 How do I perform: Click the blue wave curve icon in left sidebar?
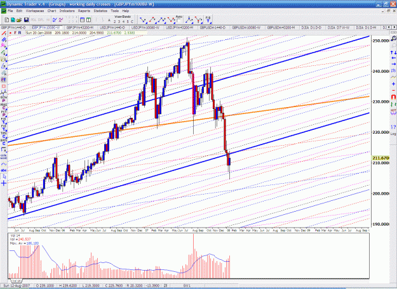pos(4,164)
